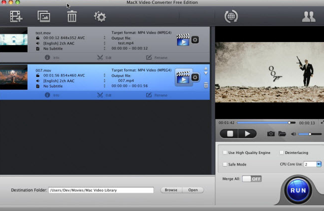Click the Info icon under test.mov
The height and width of the screenshot is (211, 324).
click(47, 57)
